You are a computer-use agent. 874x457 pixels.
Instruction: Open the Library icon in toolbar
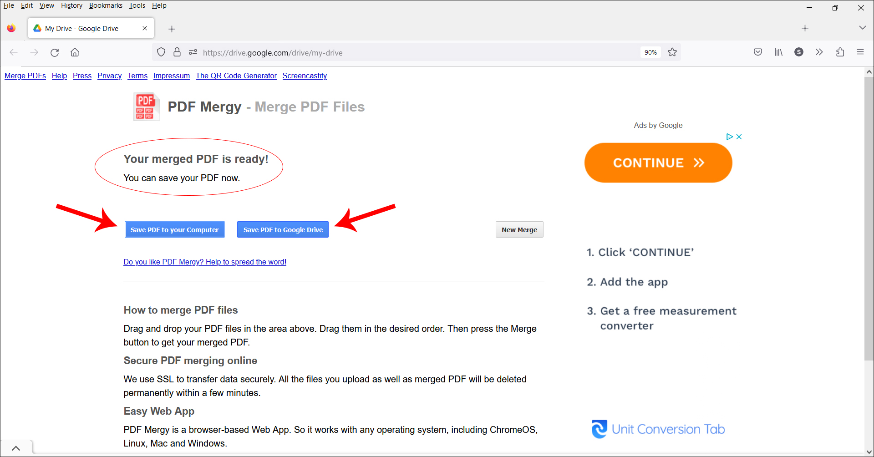[778, 52]
